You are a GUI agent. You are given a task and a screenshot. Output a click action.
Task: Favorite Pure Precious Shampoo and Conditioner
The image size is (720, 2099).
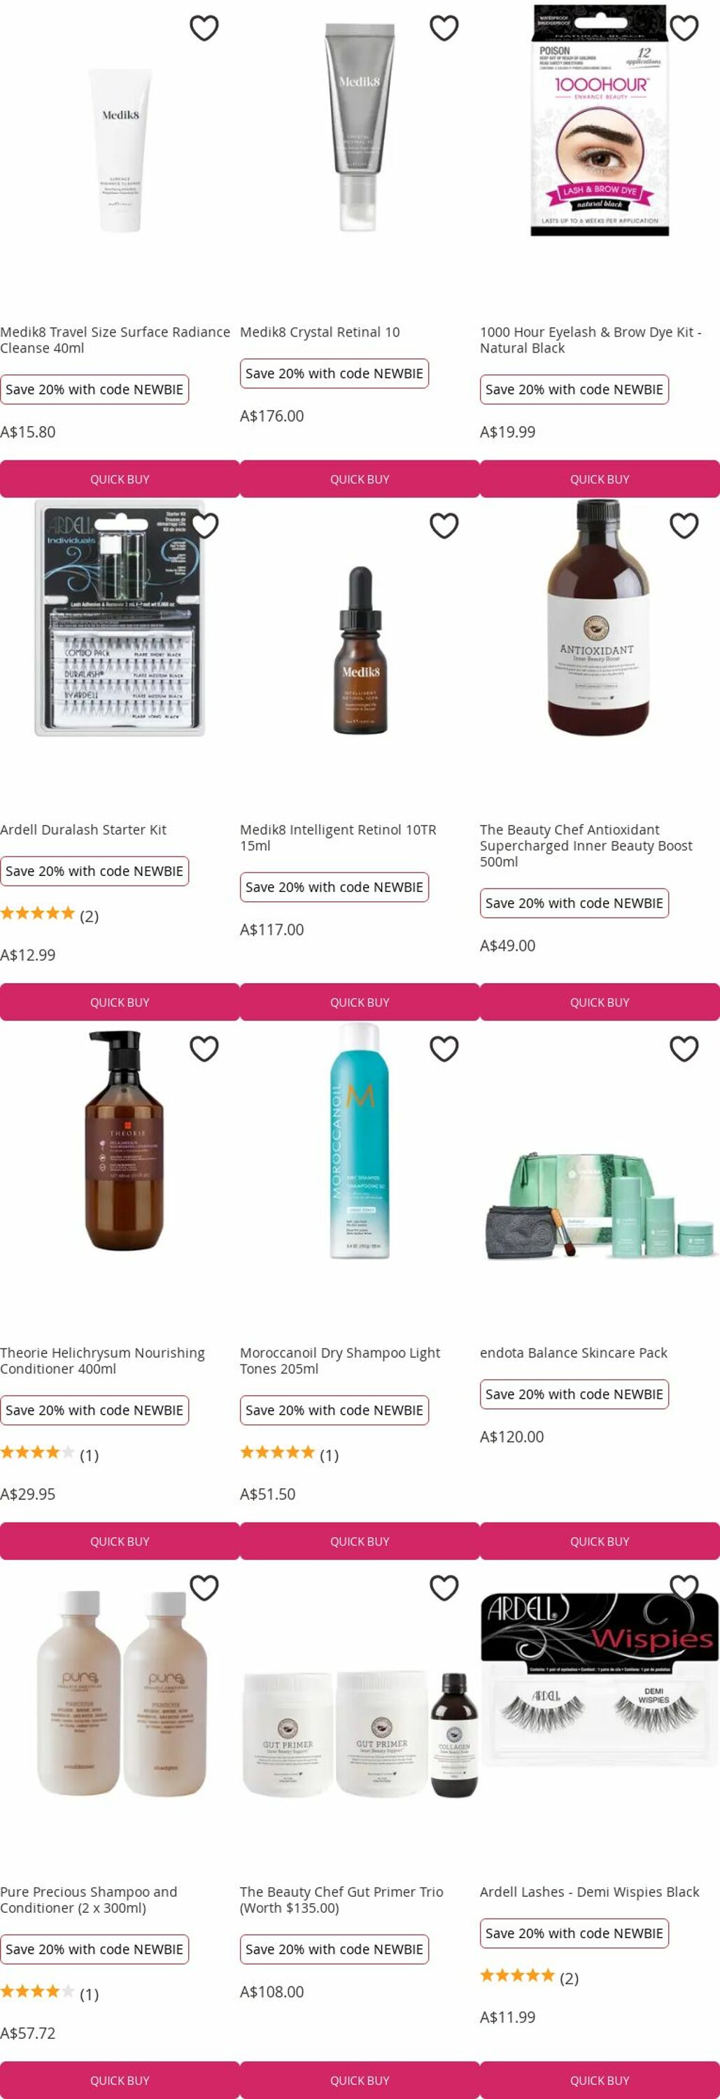[x=204, y=1588]
